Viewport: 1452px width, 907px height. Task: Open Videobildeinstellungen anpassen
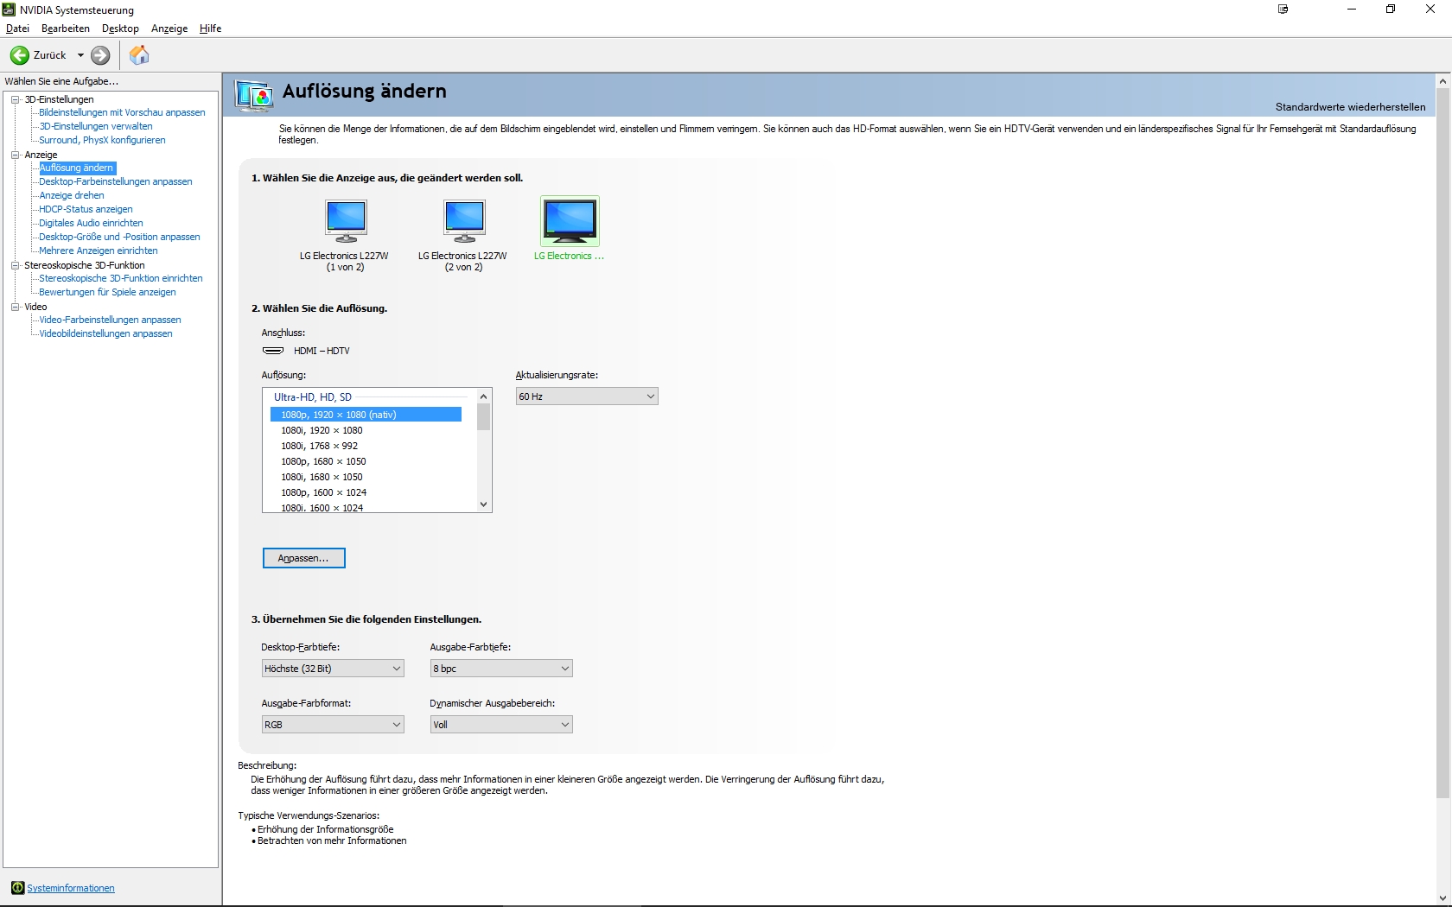tap(105, 333)
